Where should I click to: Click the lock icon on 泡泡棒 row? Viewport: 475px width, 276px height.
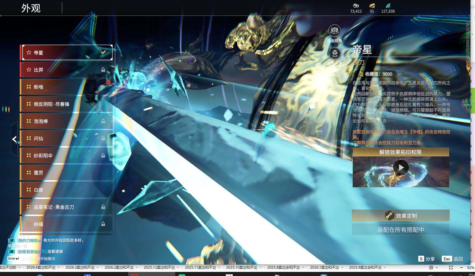pyautogui.click(x=103, y=121)
